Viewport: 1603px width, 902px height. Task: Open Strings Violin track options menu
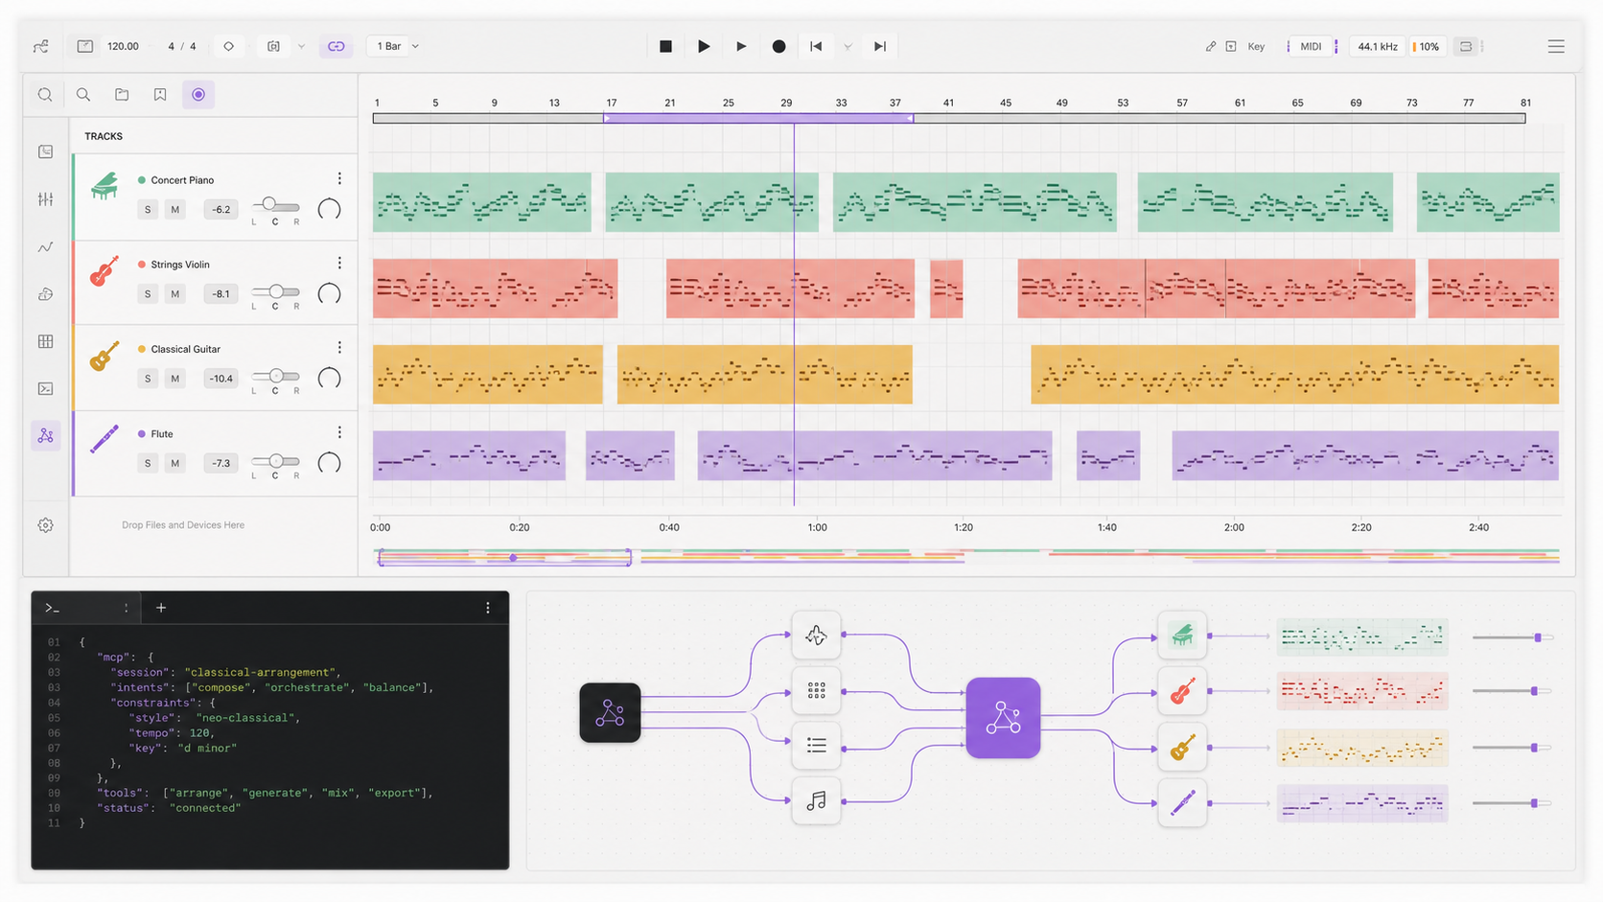pyautogui.click(x=339, y=263)
